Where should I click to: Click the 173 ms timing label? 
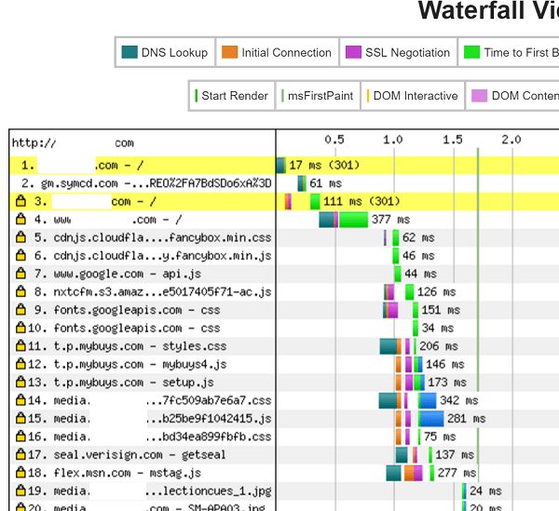[x=447, y=383]
